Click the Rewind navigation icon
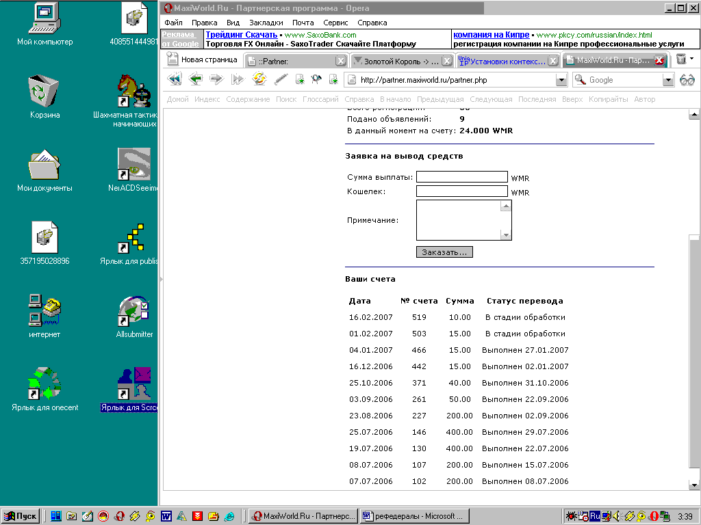 click(175, 80)
